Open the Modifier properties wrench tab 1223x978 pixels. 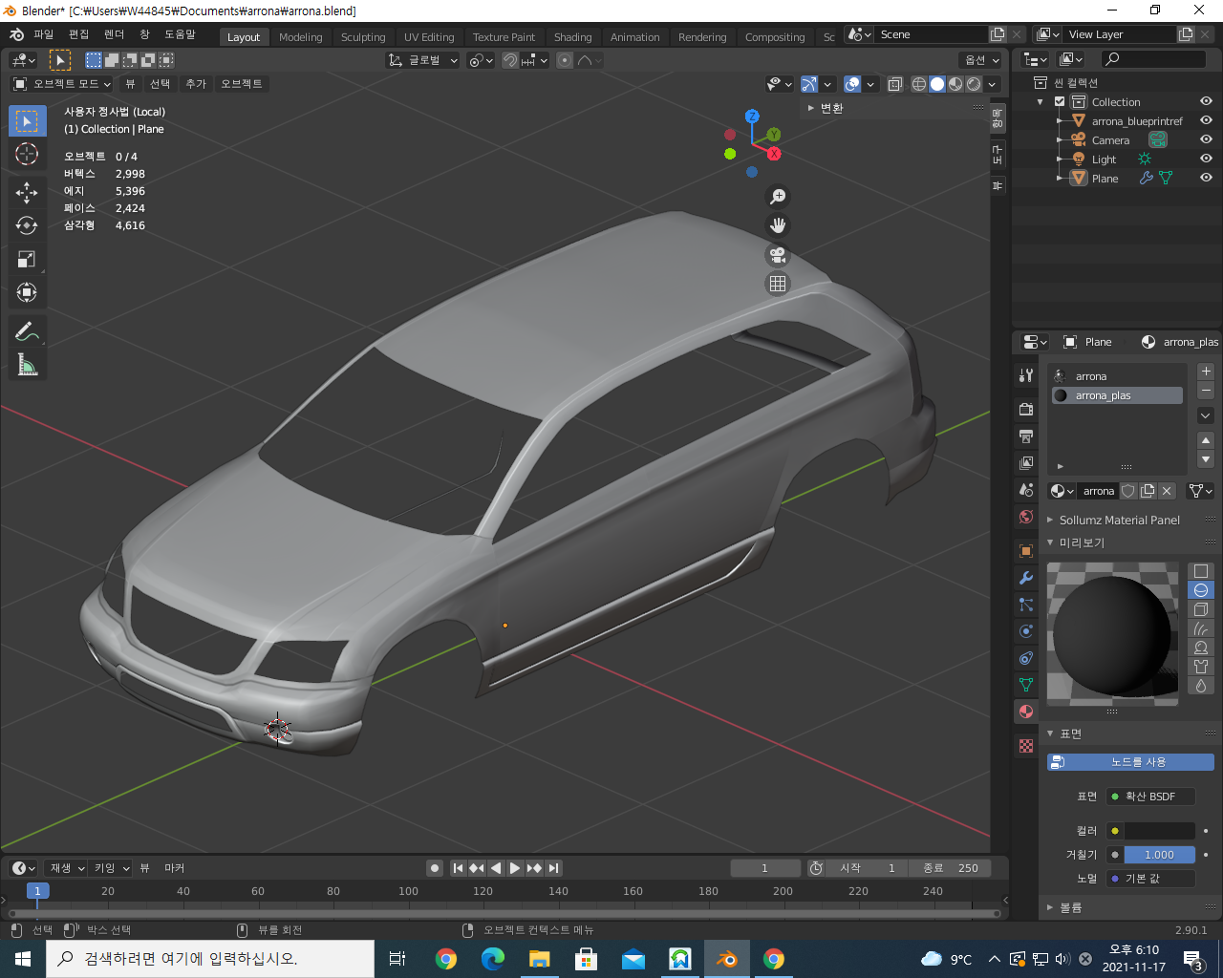pos(1026,578)
